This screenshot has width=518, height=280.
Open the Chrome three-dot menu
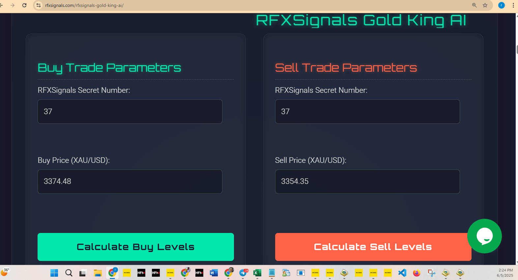[x=513, y=5]
